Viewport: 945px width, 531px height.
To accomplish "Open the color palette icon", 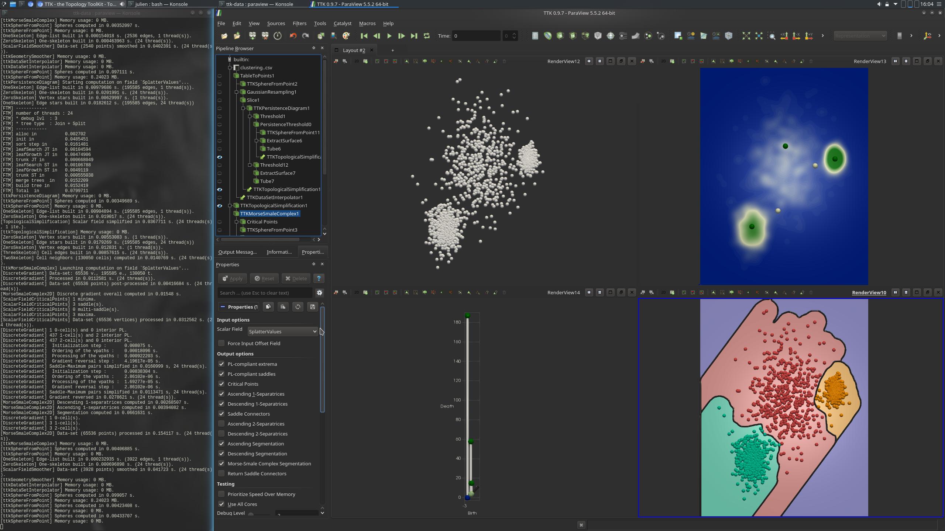I will [346, 36].
